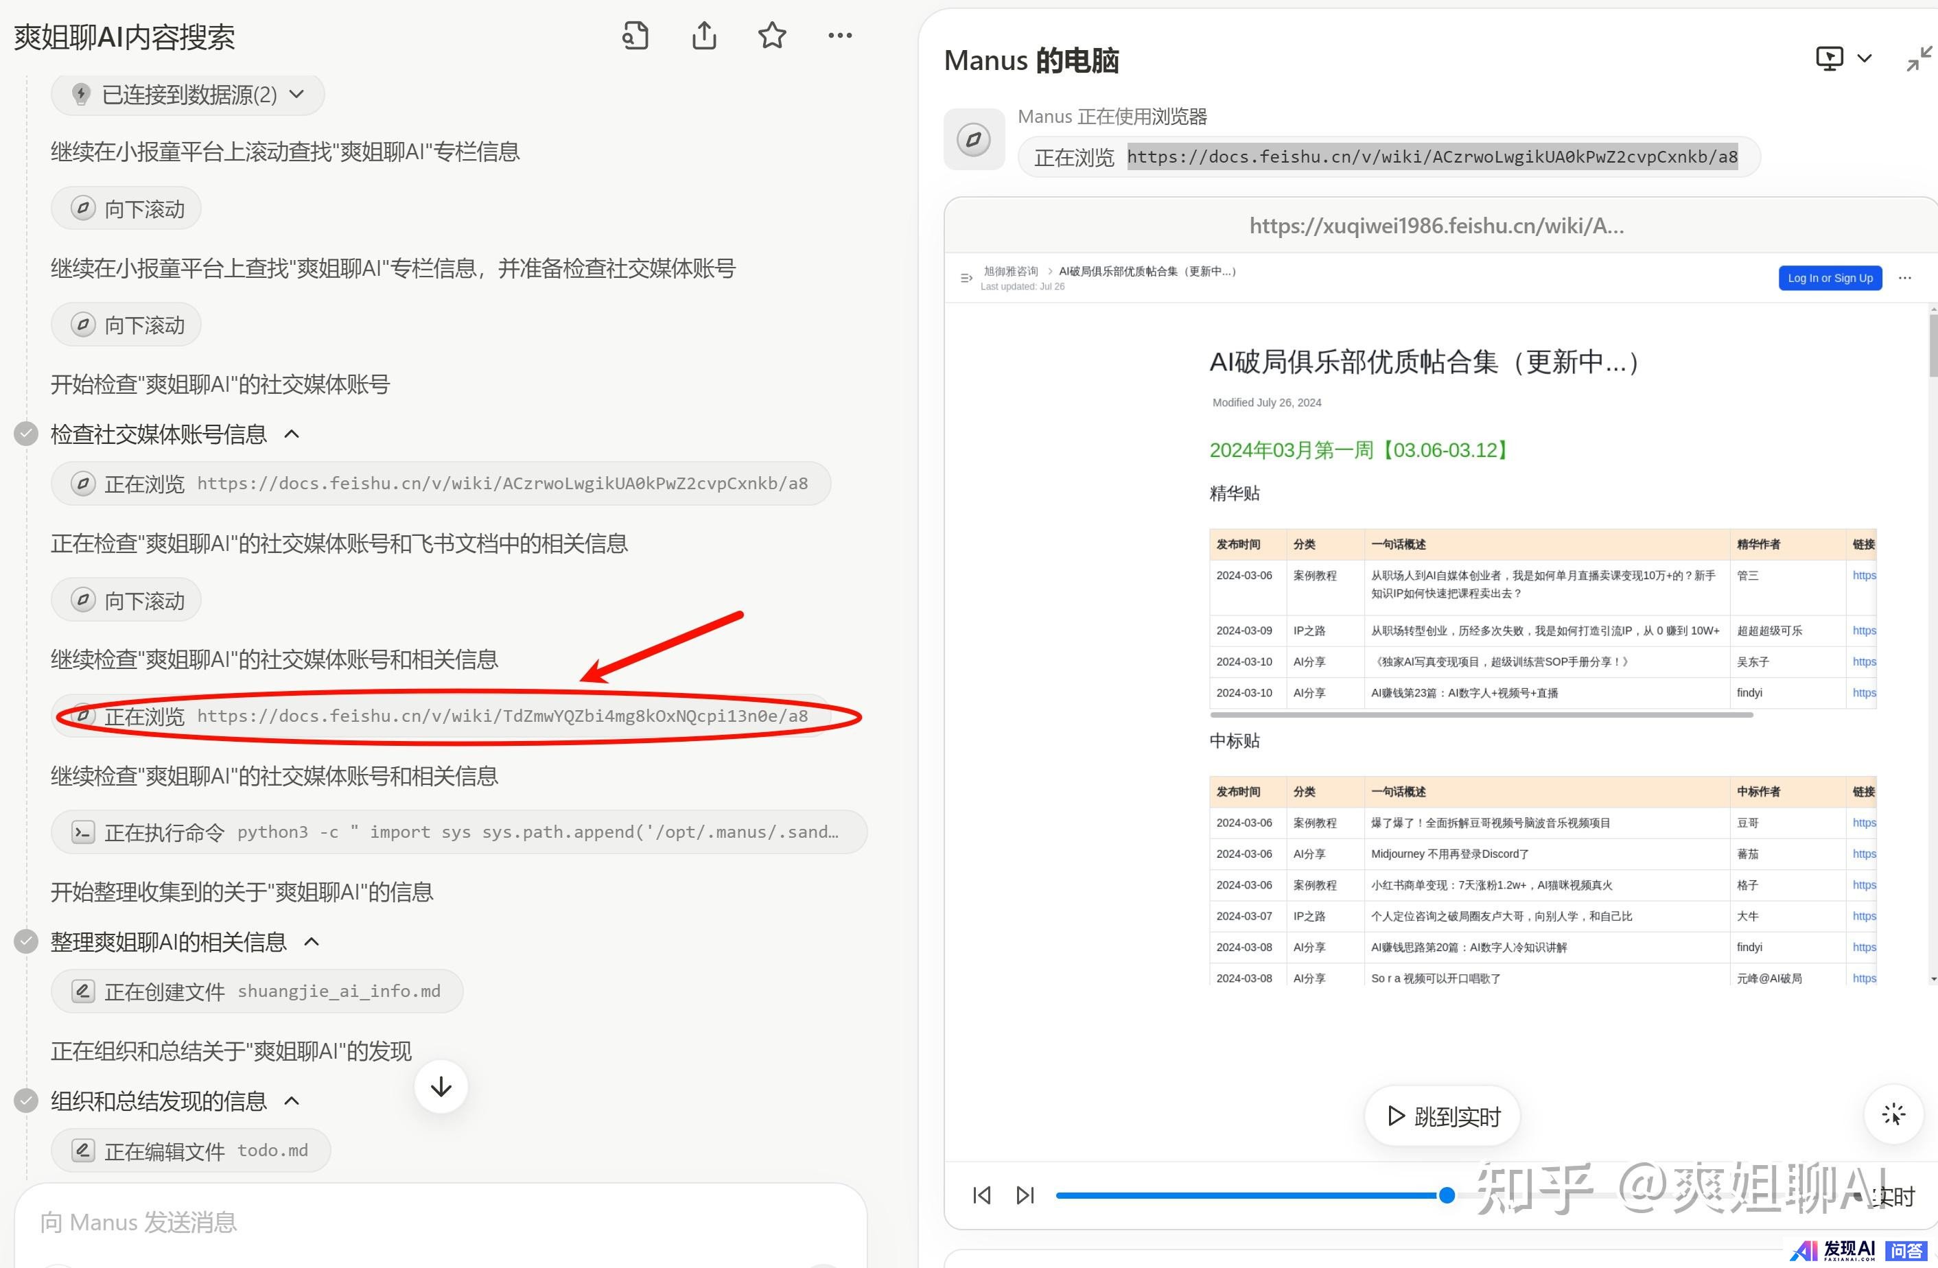Favorite the chat with the star icon

pyautogui.click(x=771, y=36)
